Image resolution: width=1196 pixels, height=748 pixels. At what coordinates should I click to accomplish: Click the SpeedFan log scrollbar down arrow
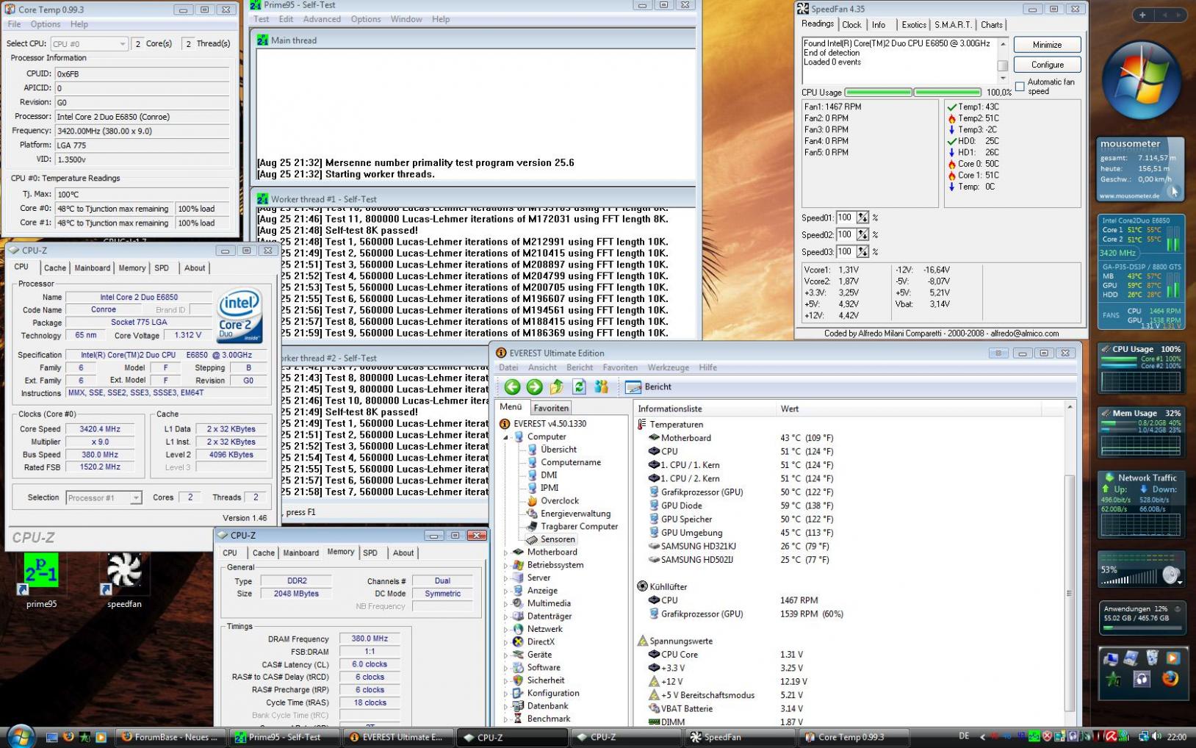(x=1003, y=78)
